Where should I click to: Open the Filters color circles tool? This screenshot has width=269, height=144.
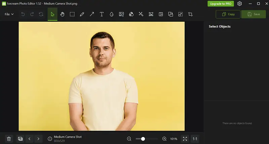[x=131, y=14]
